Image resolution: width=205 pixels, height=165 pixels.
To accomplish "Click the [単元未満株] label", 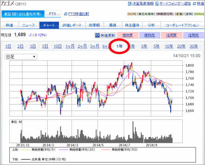I will pyautogui.click(x=146, y=14).
